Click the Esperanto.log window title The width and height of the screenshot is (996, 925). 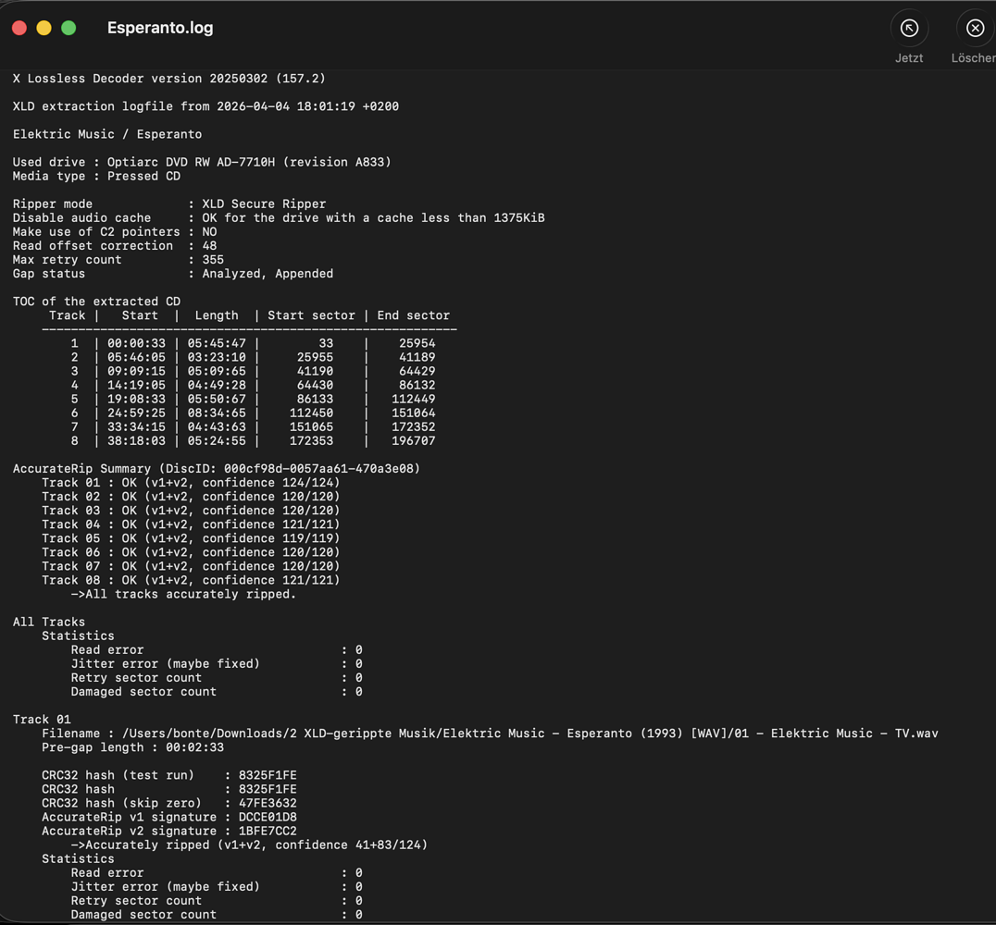pos(160,28)
